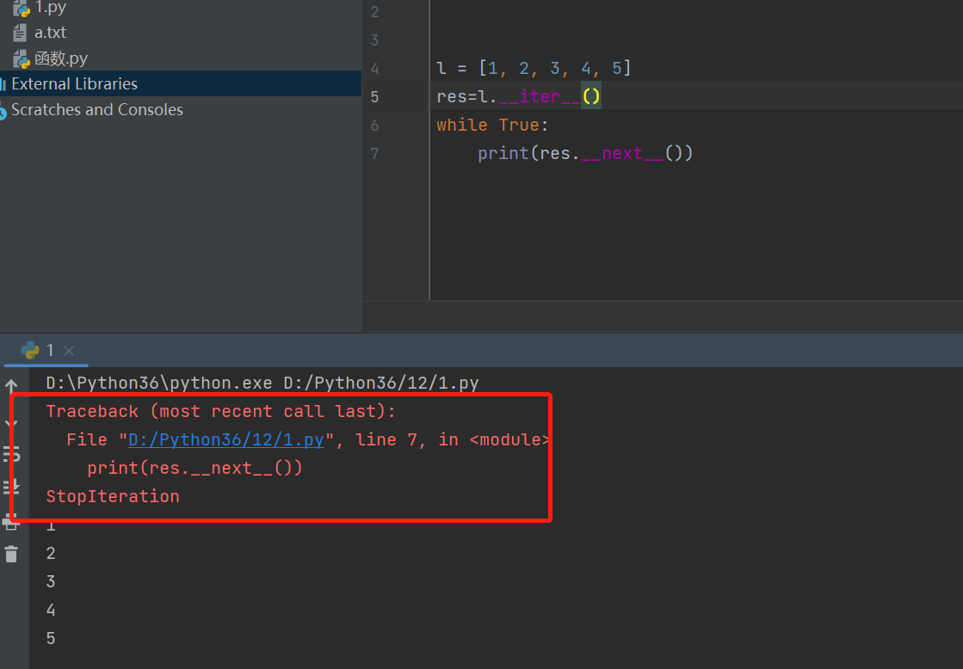Image resolution: width=963 pixels, height=669 pixels.
Task: Click the up arrow in Run toolbar
Action: [11, 387]
